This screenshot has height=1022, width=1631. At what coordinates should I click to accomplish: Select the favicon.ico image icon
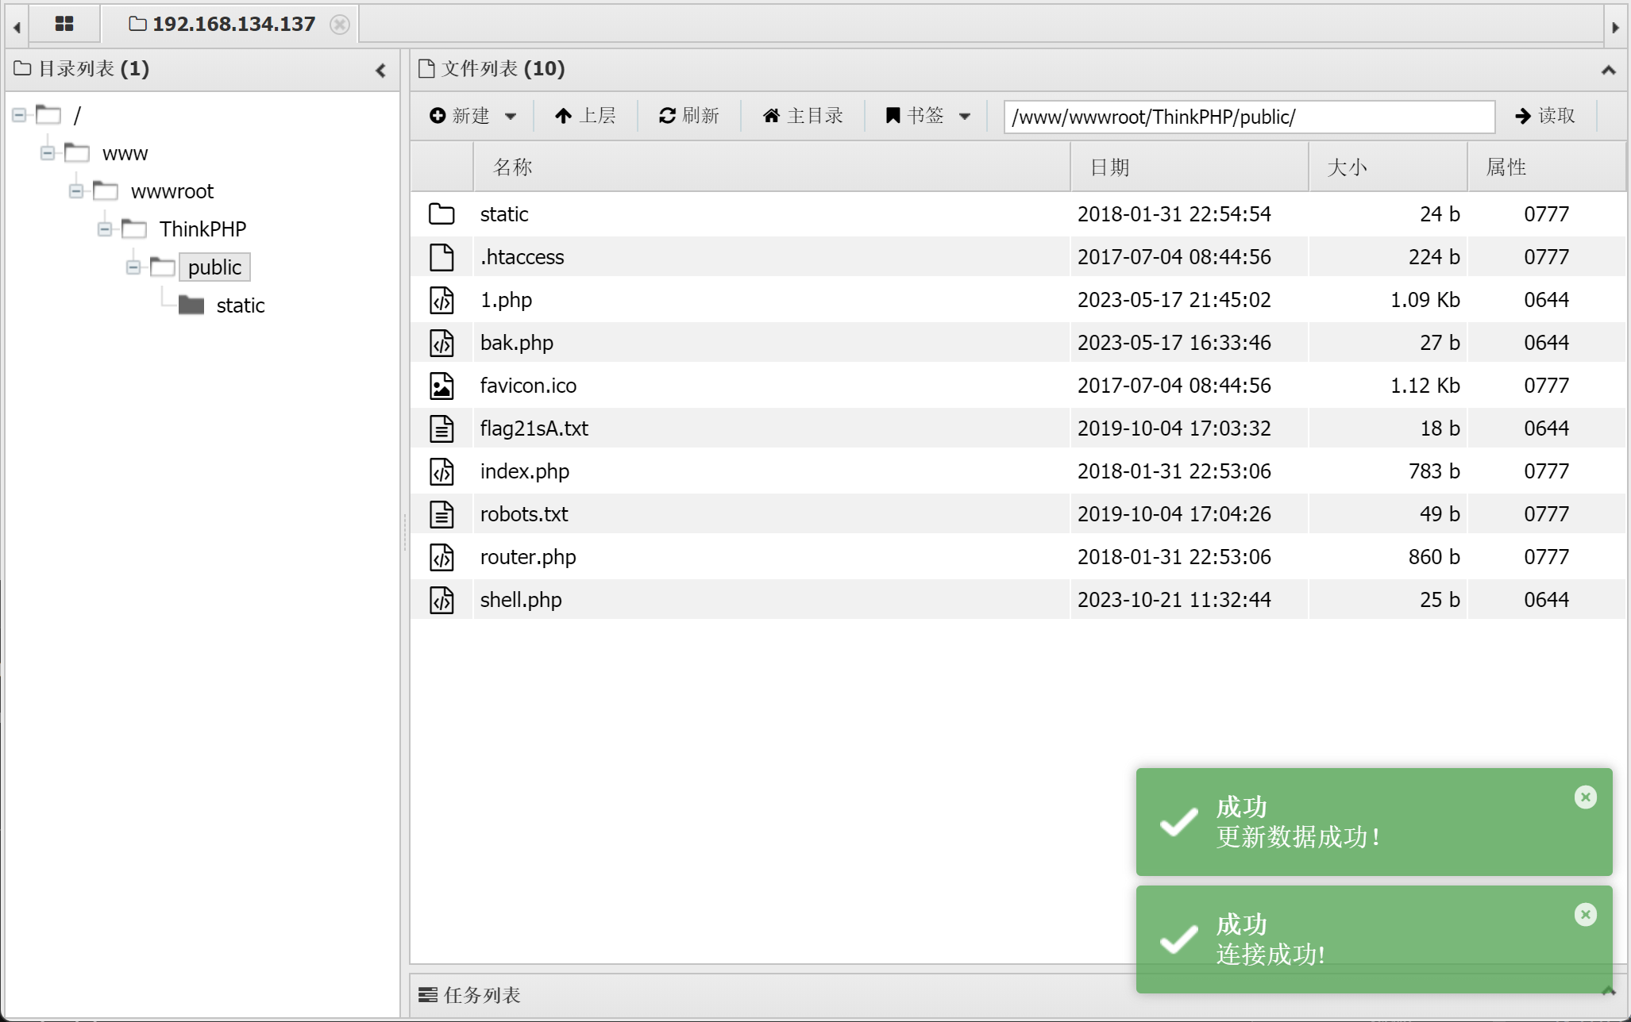point(441,386)
